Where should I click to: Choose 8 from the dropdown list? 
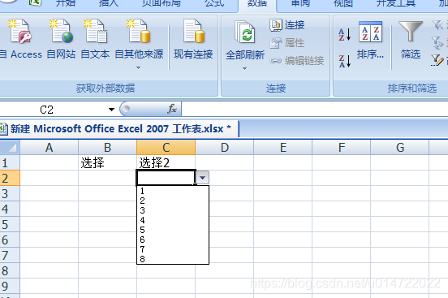pyautogui.click(x=173, y=259)
